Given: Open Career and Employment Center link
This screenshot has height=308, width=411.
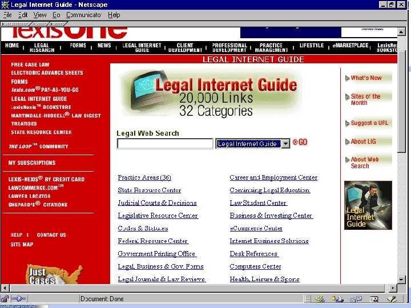Looking at the screenshot, I should coord(273,177).
